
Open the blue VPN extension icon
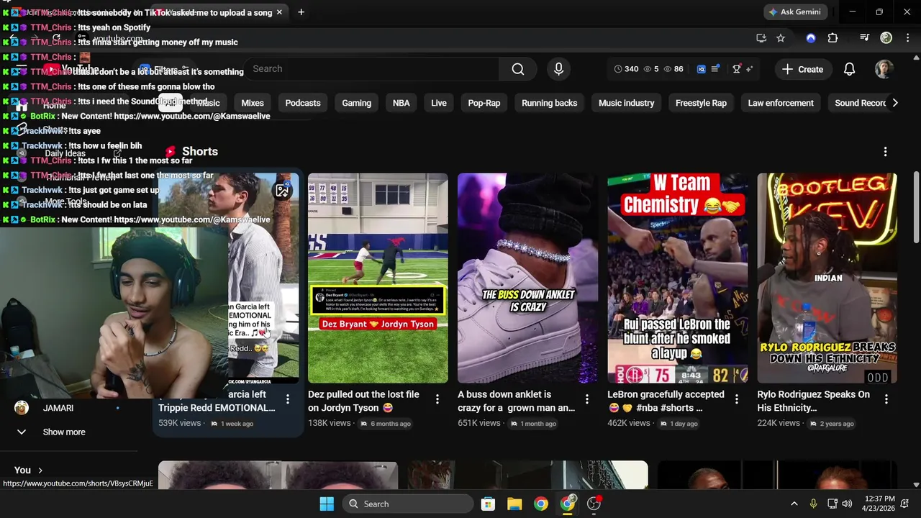click(811, 38)
